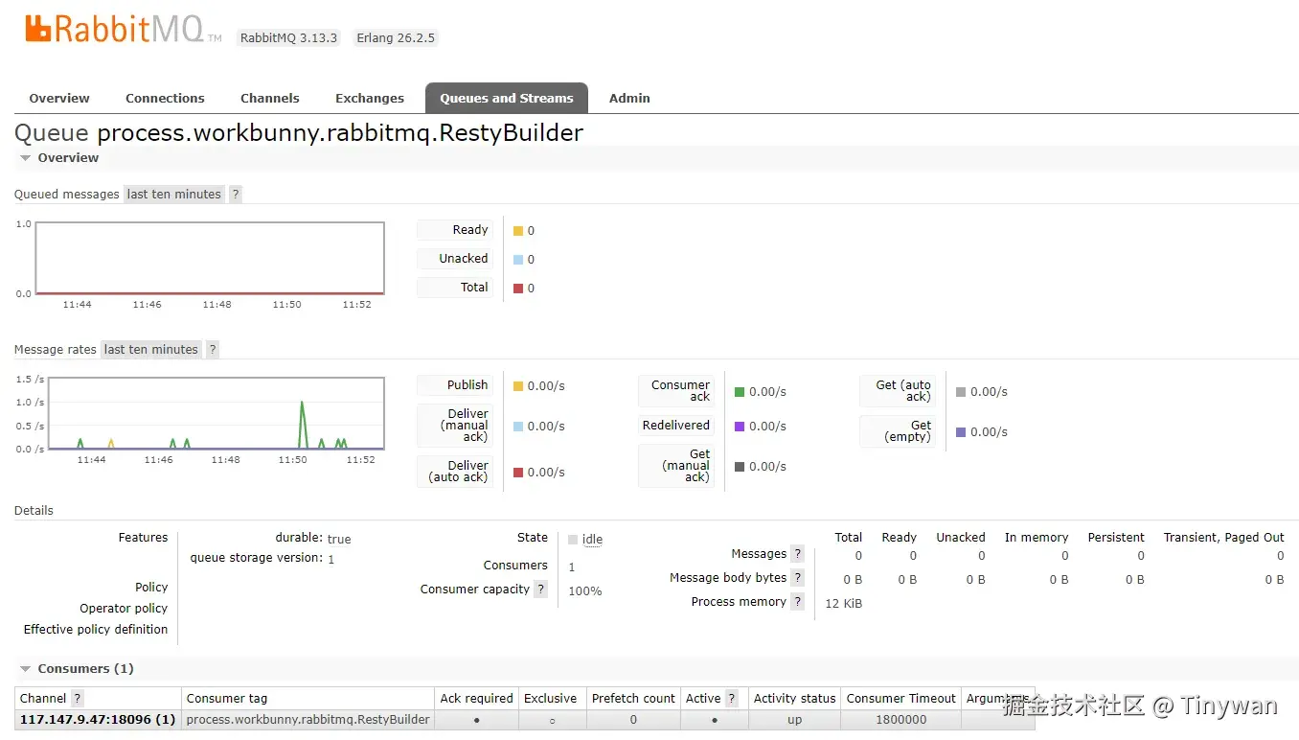Click the Deliver (manual ack) blue swatch

click(518, 427)
